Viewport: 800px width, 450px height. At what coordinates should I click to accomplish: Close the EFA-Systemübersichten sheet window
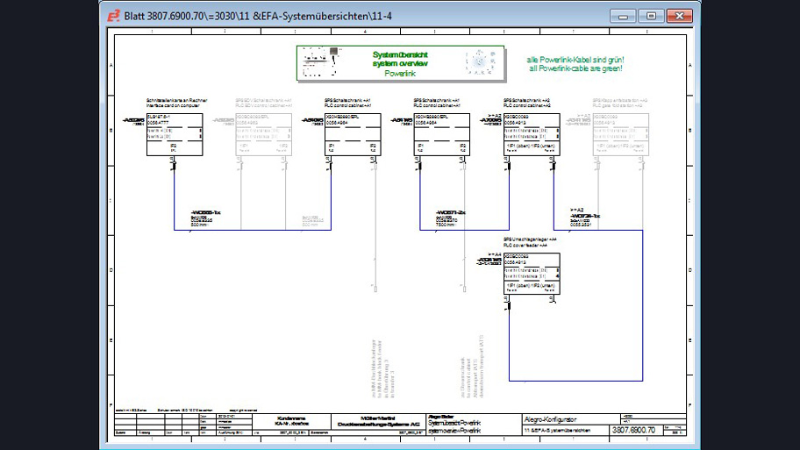(x=679, y=16)
